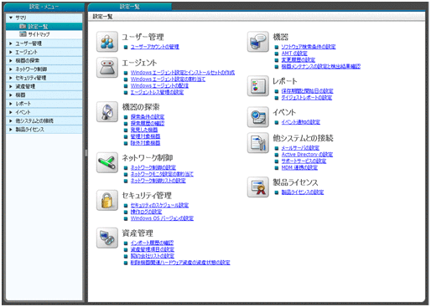Open メールサーバの設定 link
Image resolution: width=431 pixels, height=307 pixels.
click(x=300, y=148)
